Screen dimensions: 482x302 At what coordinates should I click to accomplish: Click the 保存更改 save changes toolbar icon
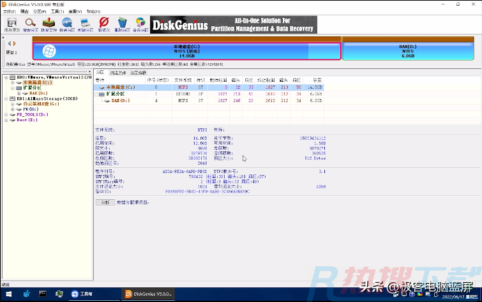click(12, 25)
